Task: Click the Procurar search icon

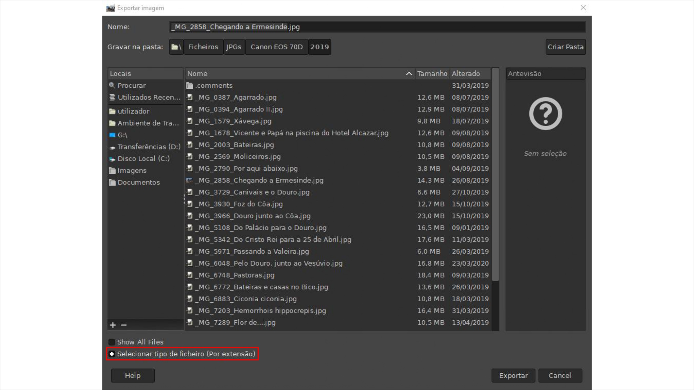Action: [x=112, y=85]
